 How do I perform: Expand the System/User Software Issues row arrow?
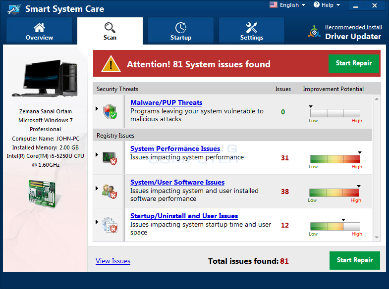point(97,188)
